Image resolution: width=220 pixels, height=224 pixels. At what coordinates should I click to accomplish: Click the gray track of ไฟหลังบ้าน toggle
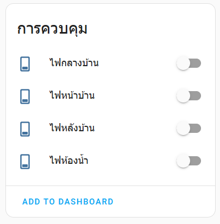click(196, 129)
